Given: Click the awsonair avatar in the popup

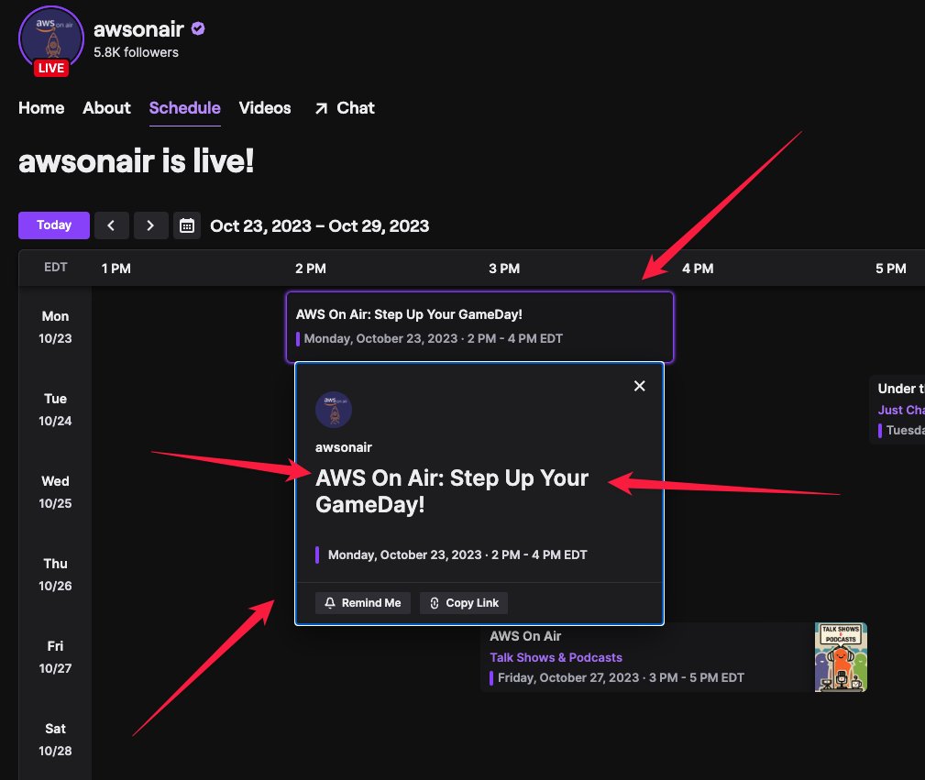Looking at the screenshot, I should (x=334, y=410).
